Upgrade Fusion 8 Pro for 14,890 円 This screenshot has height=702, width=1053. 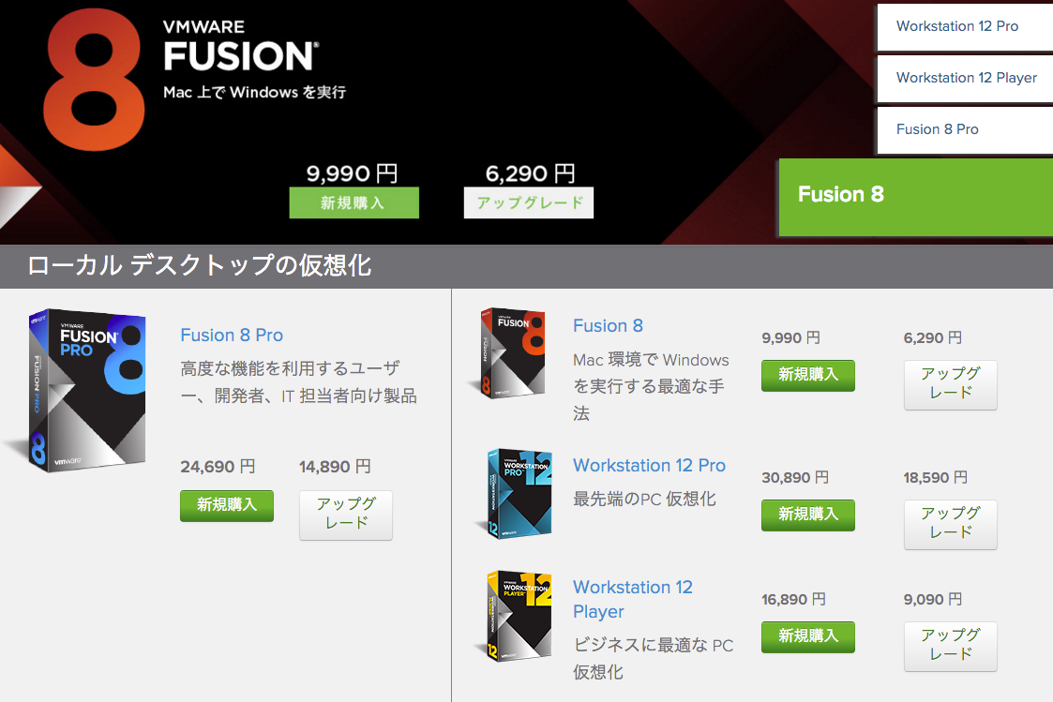pos(346,515)
